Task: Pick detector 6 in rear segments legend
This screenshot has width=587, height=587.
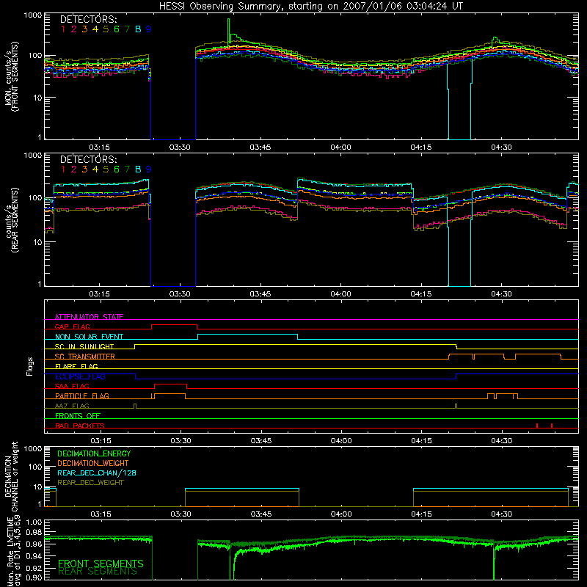Action: point(117,169)
